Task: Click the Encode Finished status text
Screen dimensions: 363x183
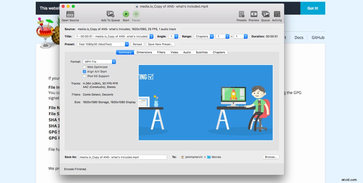Action: 75,169
